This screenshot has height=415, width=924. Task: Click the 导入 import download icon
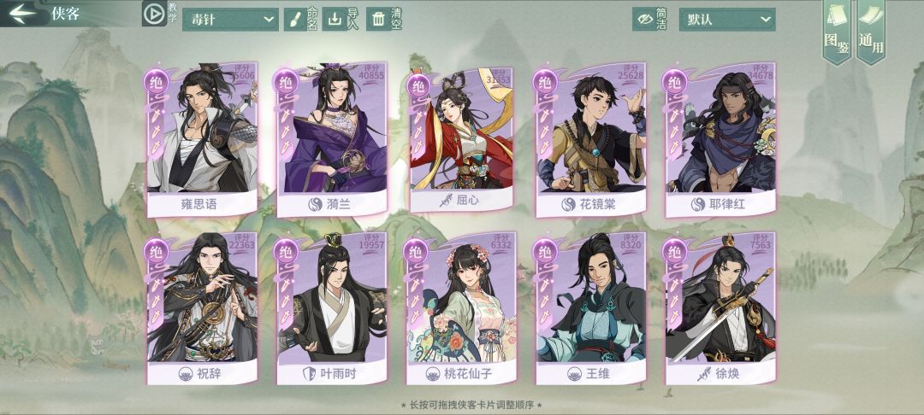335,20
